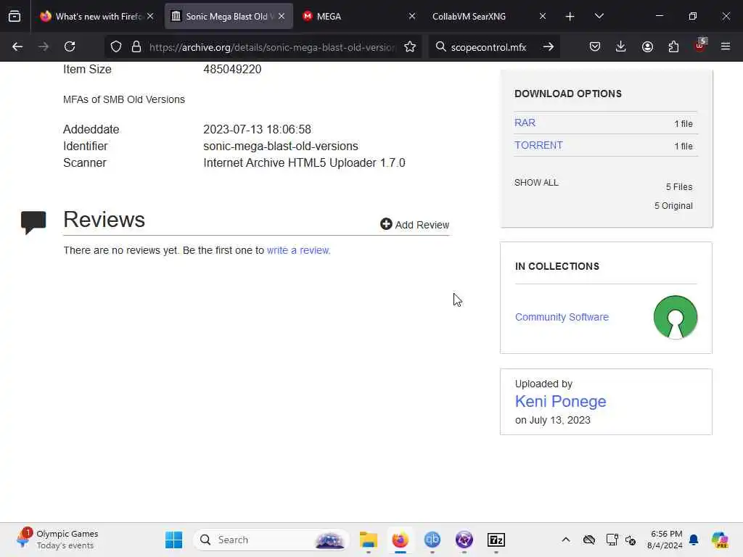This screenshot has height=557, width=743.
Task: Open a new tab with plus button
Action: pos(570,17)
